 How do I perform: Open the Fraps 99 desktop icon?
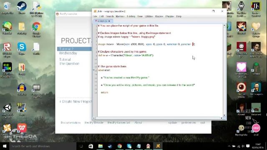(x=22, y=109)
